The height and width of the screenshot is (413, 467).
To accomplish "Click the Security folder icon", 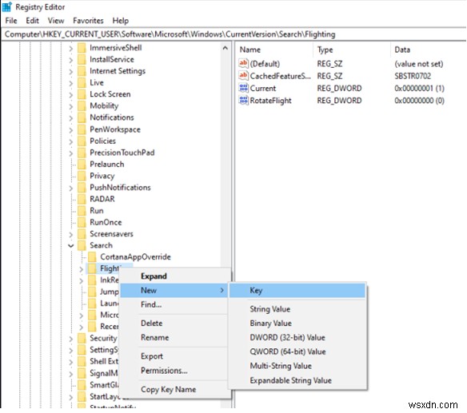I will [x=82, y=339].
